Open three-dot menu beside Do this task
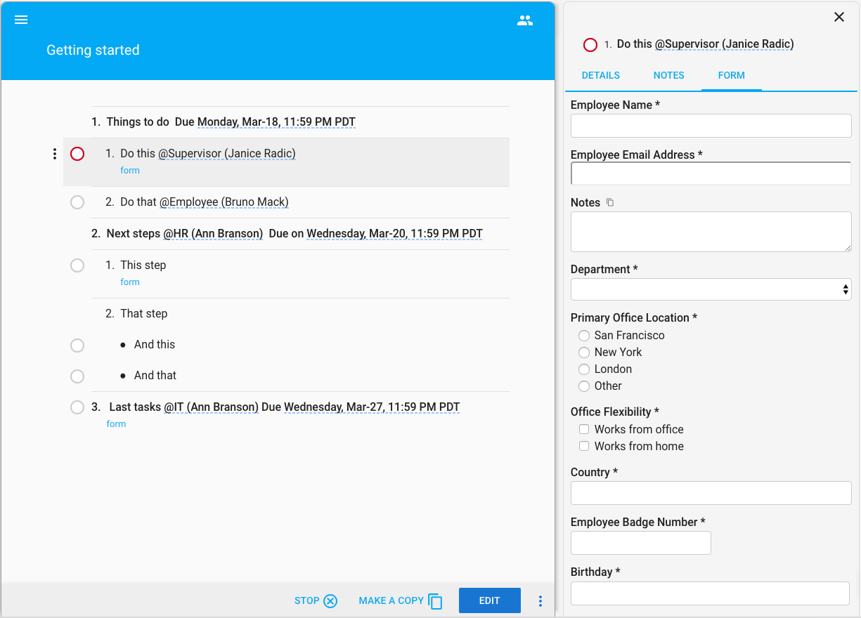The image size is (861, 618). pos(55,154)
